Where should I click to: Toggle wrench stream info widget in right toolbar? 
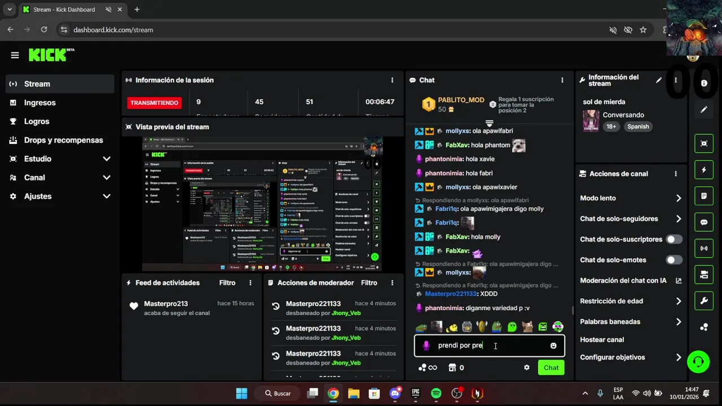(704, 301)
